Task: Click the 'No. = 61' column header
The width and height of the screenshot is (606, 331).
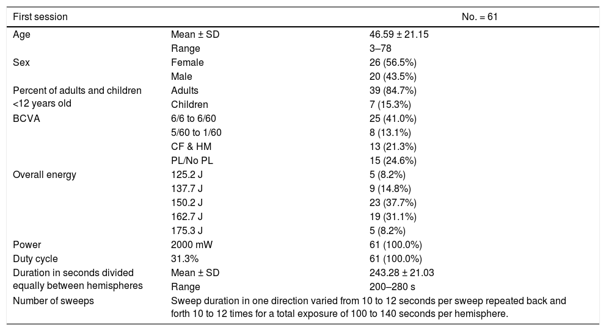Action: point(481,17)
